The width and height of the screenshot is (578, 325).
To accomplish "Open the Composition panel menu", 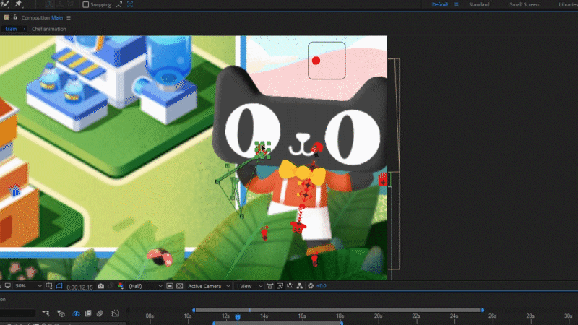I will [69, 17].
